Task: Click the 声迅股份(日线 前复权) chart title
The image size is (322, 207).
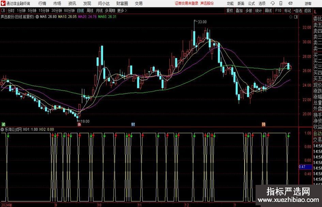Action: 17,17
